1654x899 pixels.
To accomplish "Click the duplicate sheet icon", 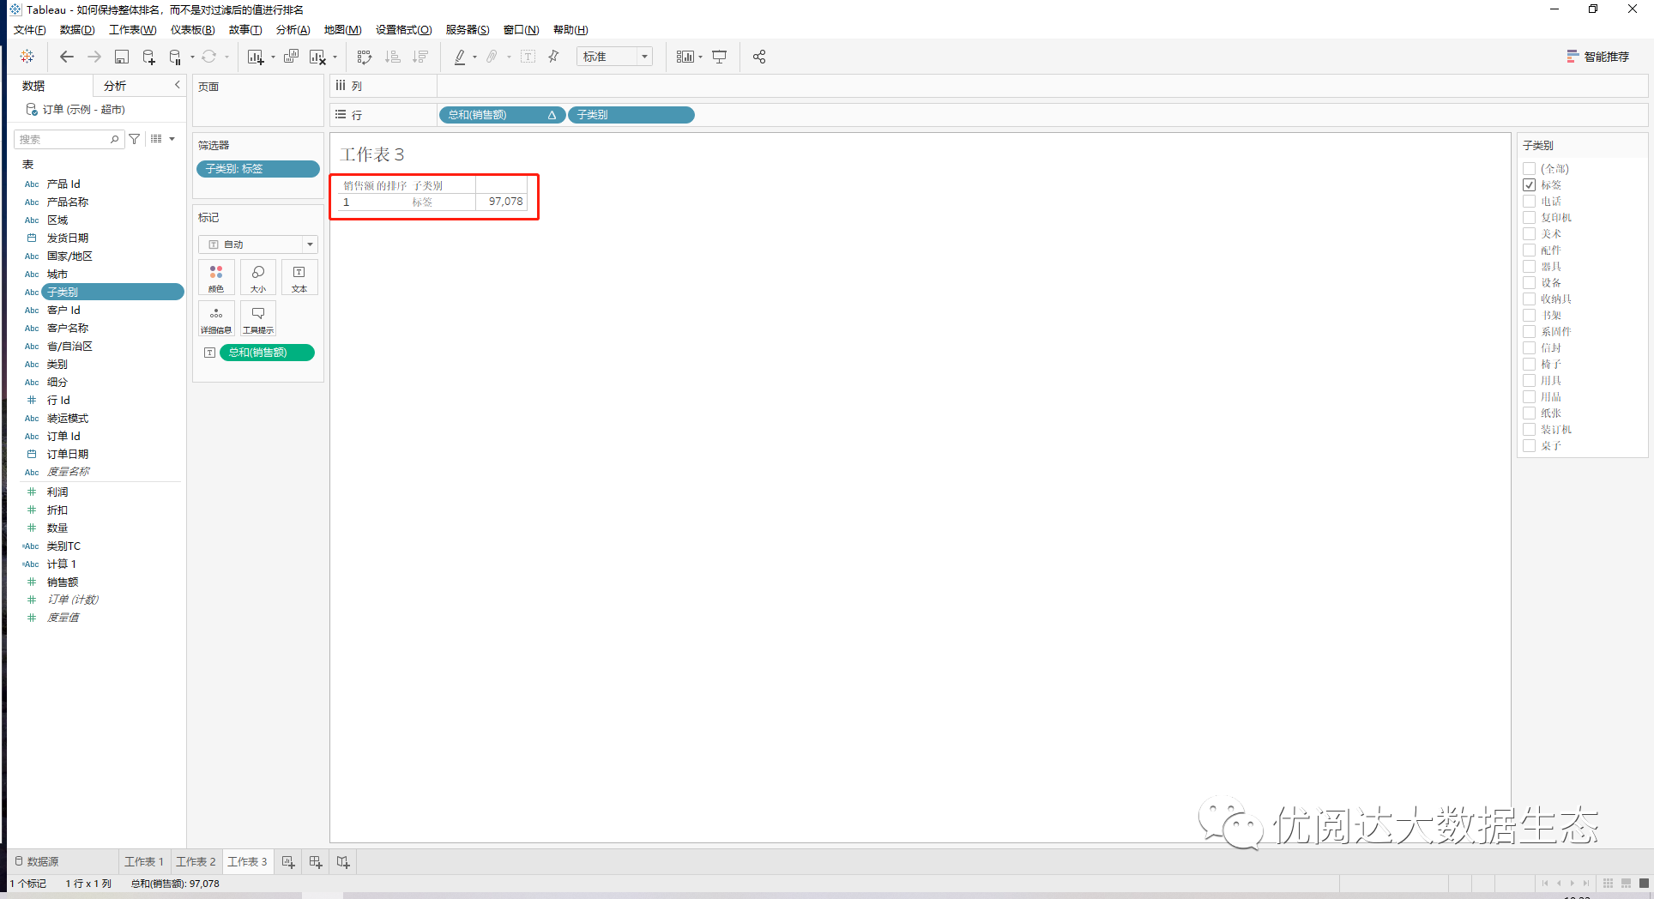I will [x=292, y=57].
